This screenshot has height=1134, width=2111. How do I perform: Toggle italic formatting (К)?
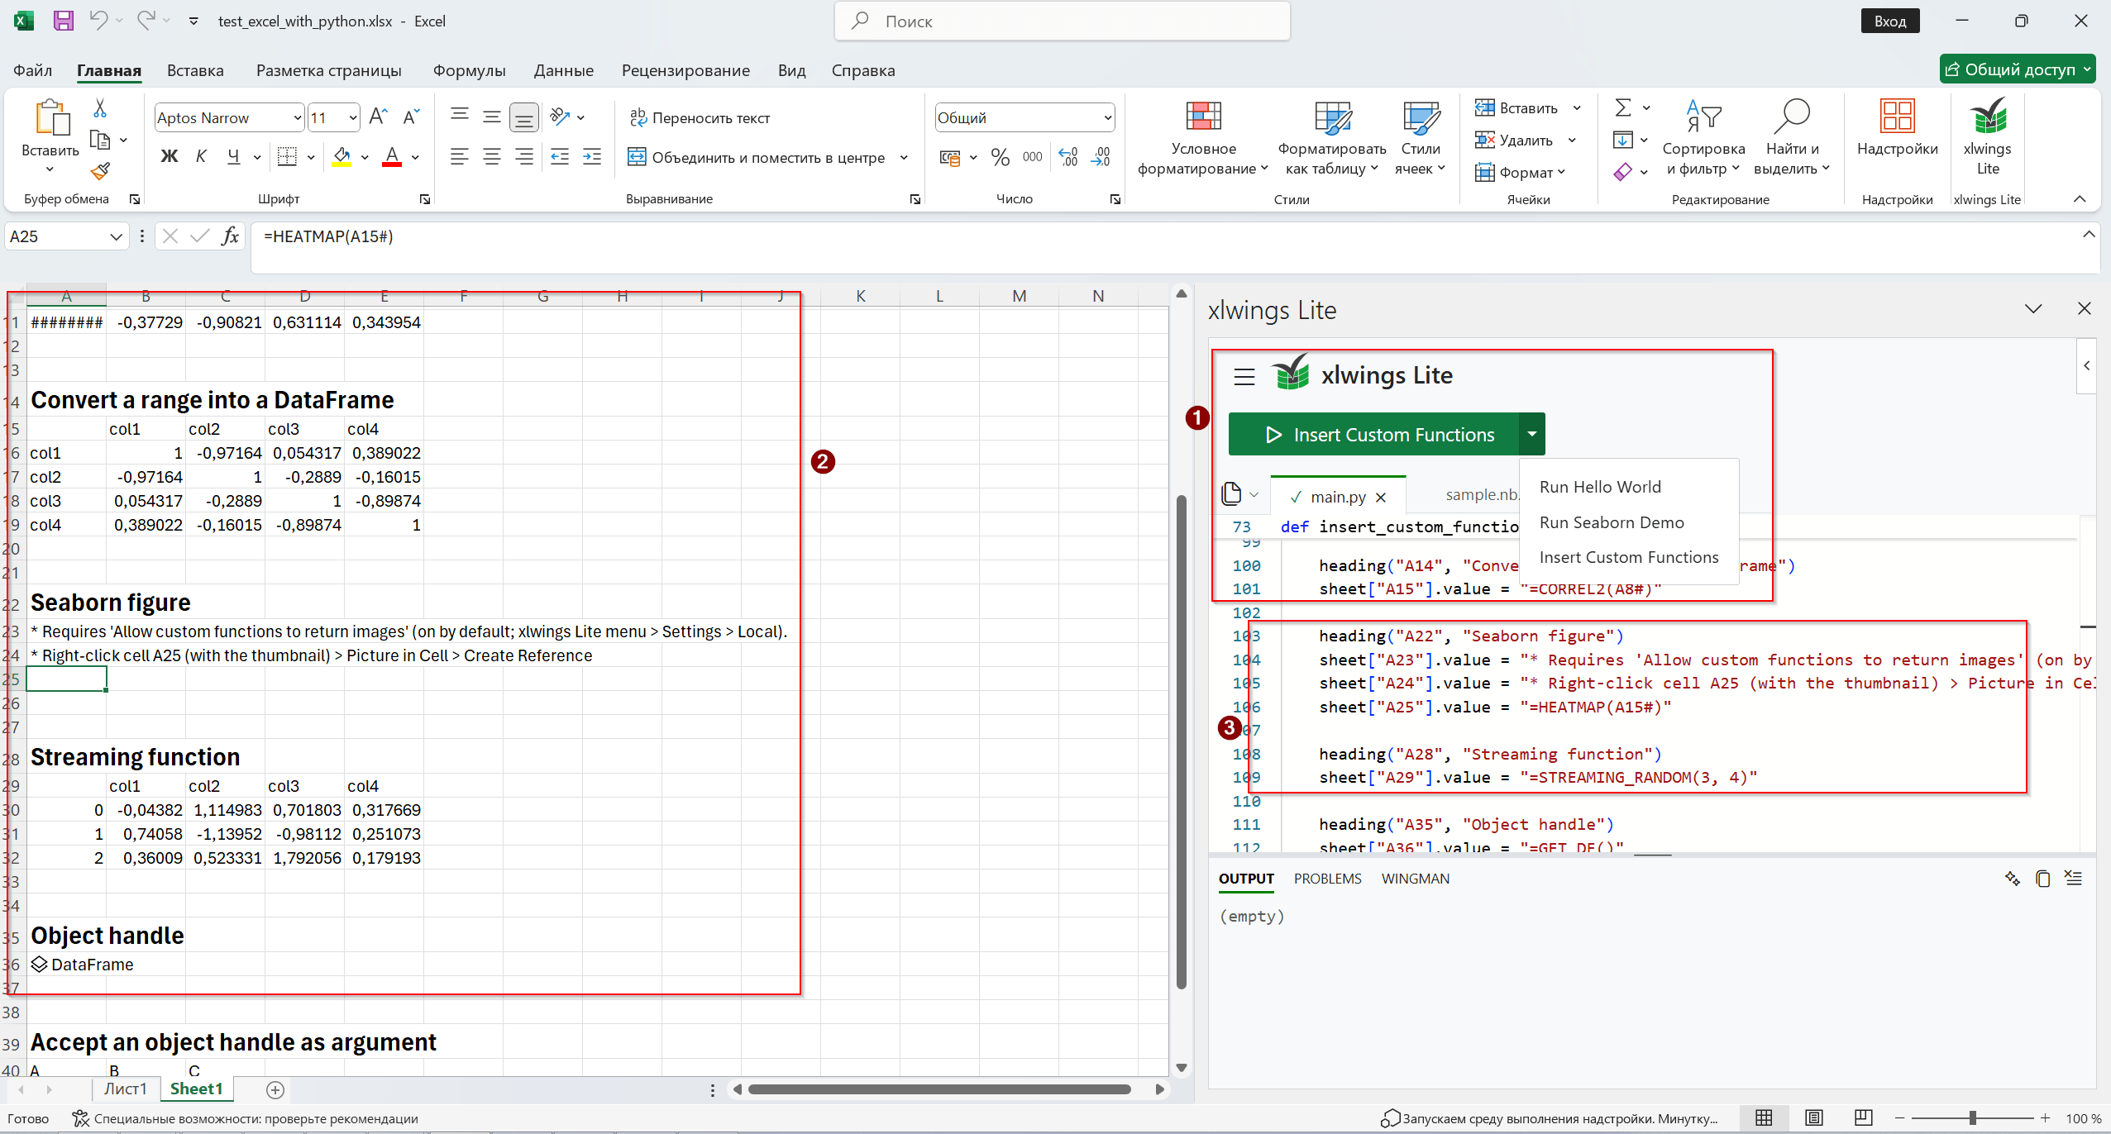point(201,156)
